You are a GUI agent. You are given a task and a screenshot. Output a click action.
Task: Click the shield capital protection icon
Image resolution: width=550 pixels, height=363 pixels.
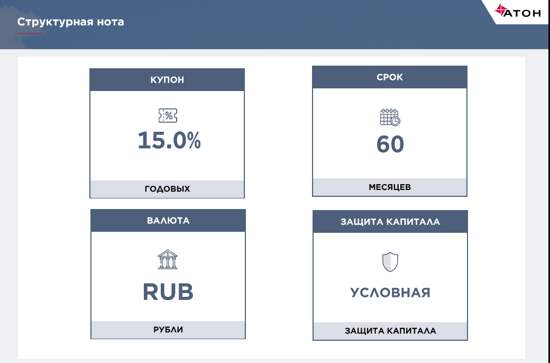coord(390,261)
